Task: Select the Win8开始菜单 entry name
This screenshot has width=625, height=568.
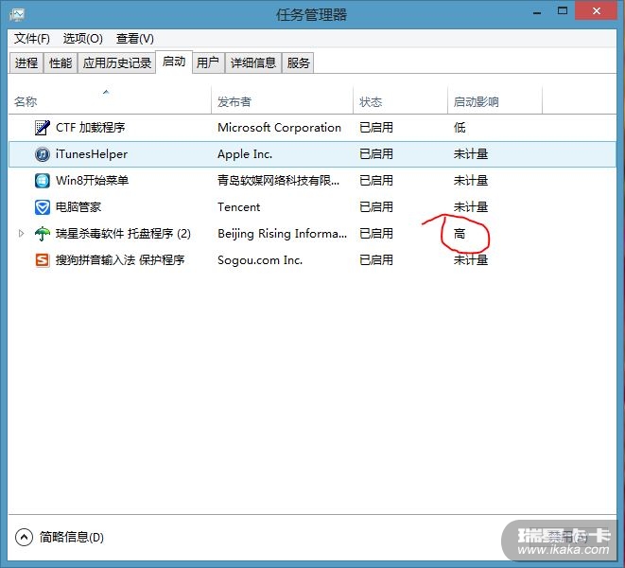Action: tap(92, 181)
